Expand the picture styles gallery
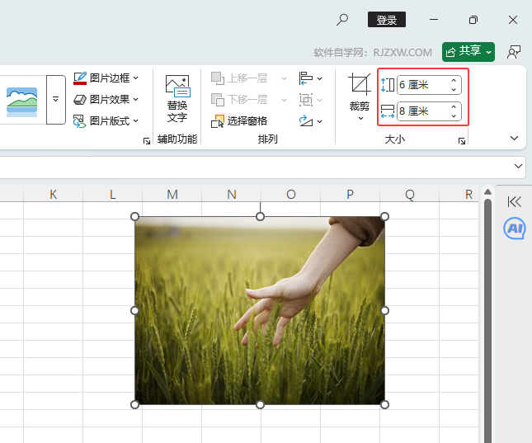Screen dimensions: 532x443 [x=55, y=100]
